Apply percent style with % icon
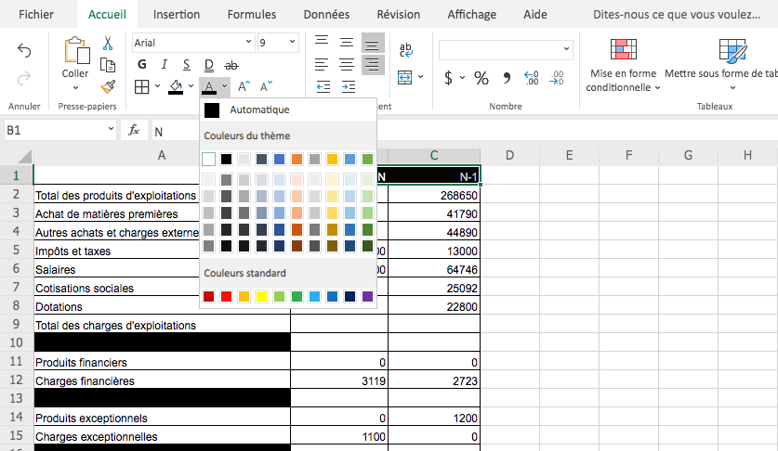Viewport: 778px width, 451px height. coord(481,78)
